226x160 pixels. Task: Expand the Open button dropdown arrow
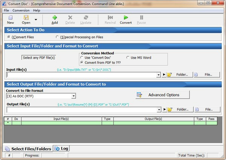tap(36, 20)
